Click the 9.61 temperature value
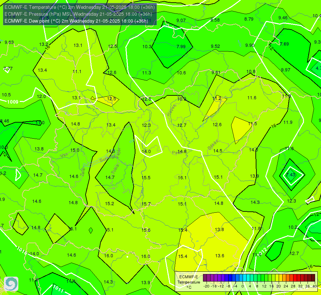Image resolution: width=321 pixels, height=295 pixels. pyautogui.click(x=216, y=72)
